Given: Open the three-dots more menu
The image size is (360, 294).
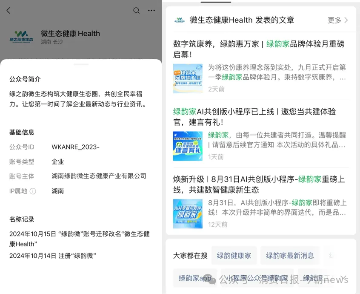Looking at the screenshot, I should (x=151, y=10).
